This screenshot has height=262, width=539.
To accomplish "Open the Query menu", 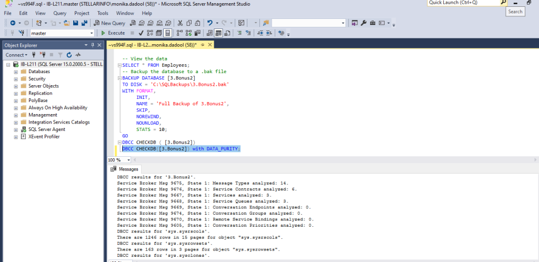I will click(60, 13).
